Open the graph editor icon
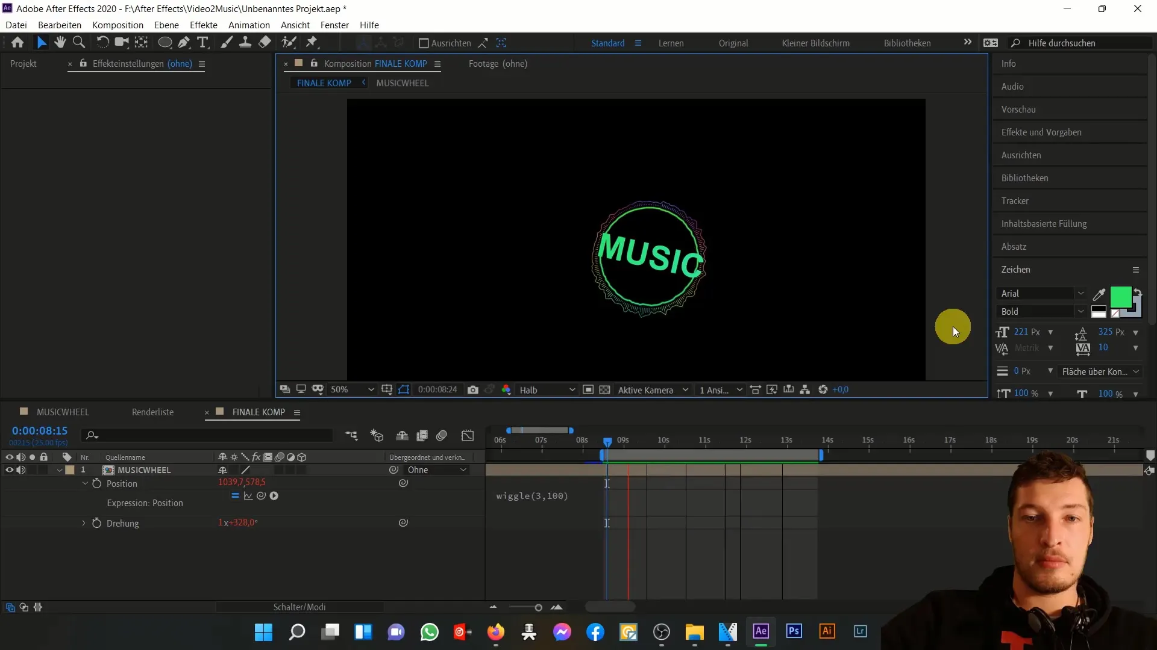 468,435
